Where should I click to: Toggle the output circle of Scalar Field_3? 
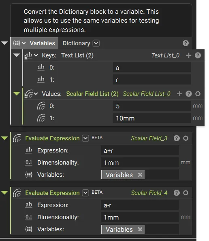[x=186, y=138]
